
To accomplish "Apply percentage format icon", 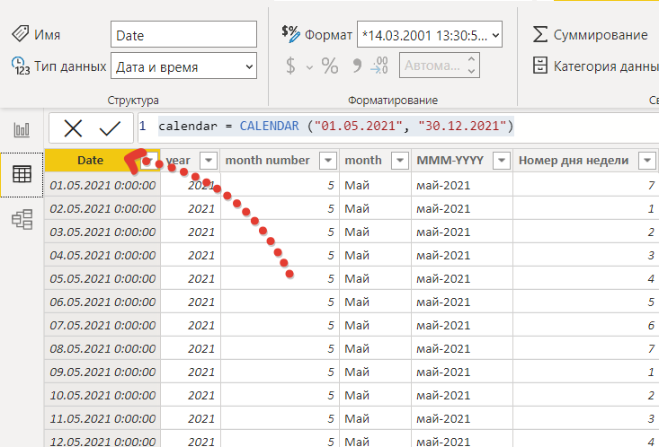I will coord(329,66).
